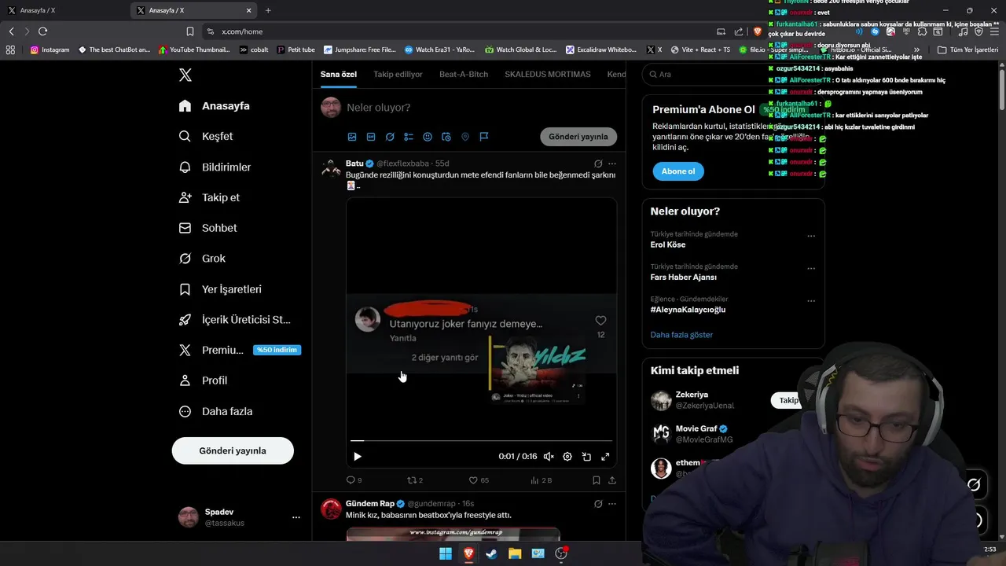Select the Sana özel tab

339,74
